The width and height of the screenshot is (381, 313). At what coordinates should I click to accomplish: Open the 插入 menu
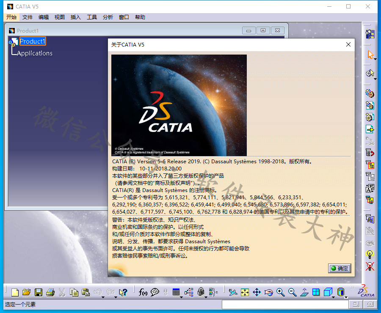[76, 17]
